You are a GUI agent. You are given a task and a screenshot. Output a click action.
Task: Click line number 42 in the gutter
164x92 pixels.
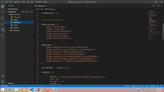click(37, 45)
